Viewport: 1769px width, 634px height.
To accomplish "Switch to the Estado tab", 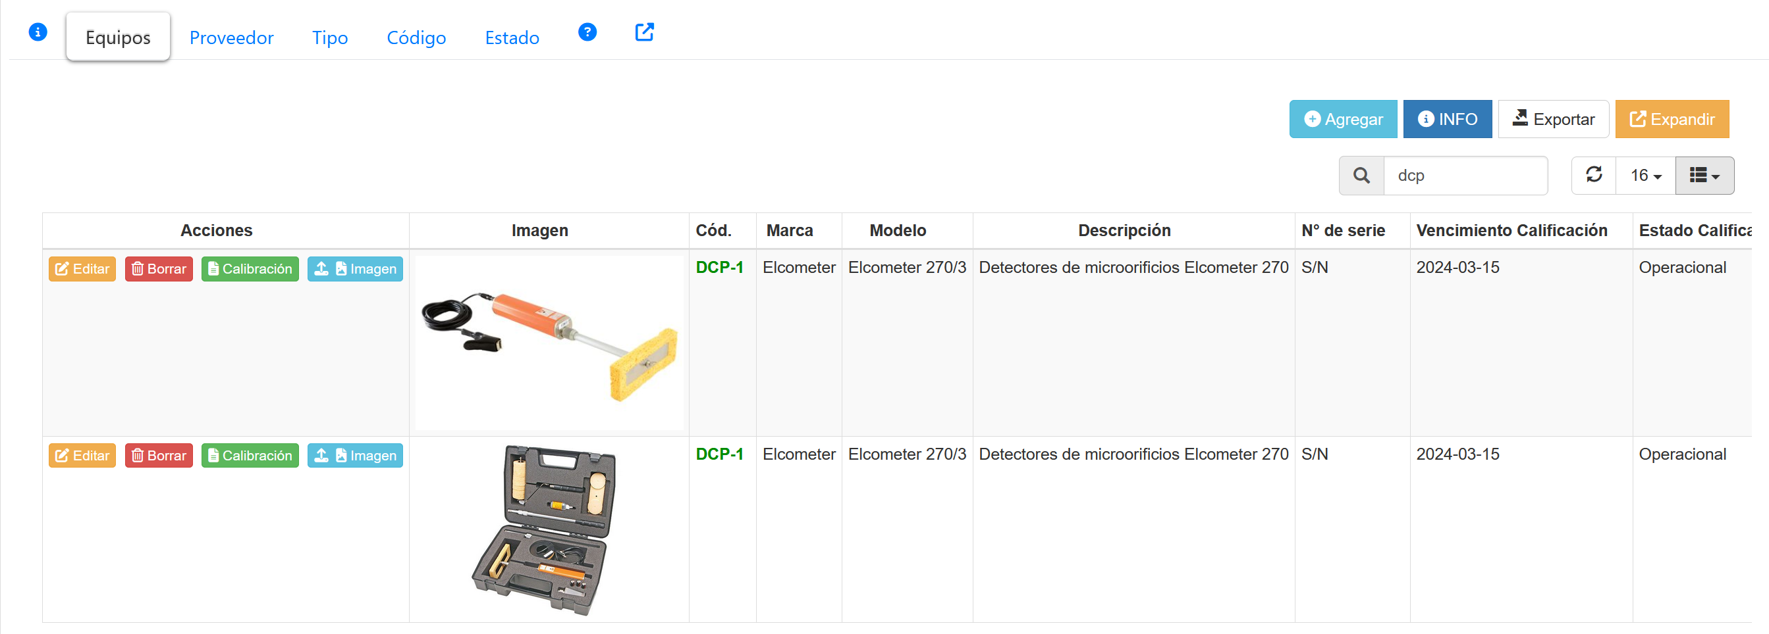I will pos(512,37).
